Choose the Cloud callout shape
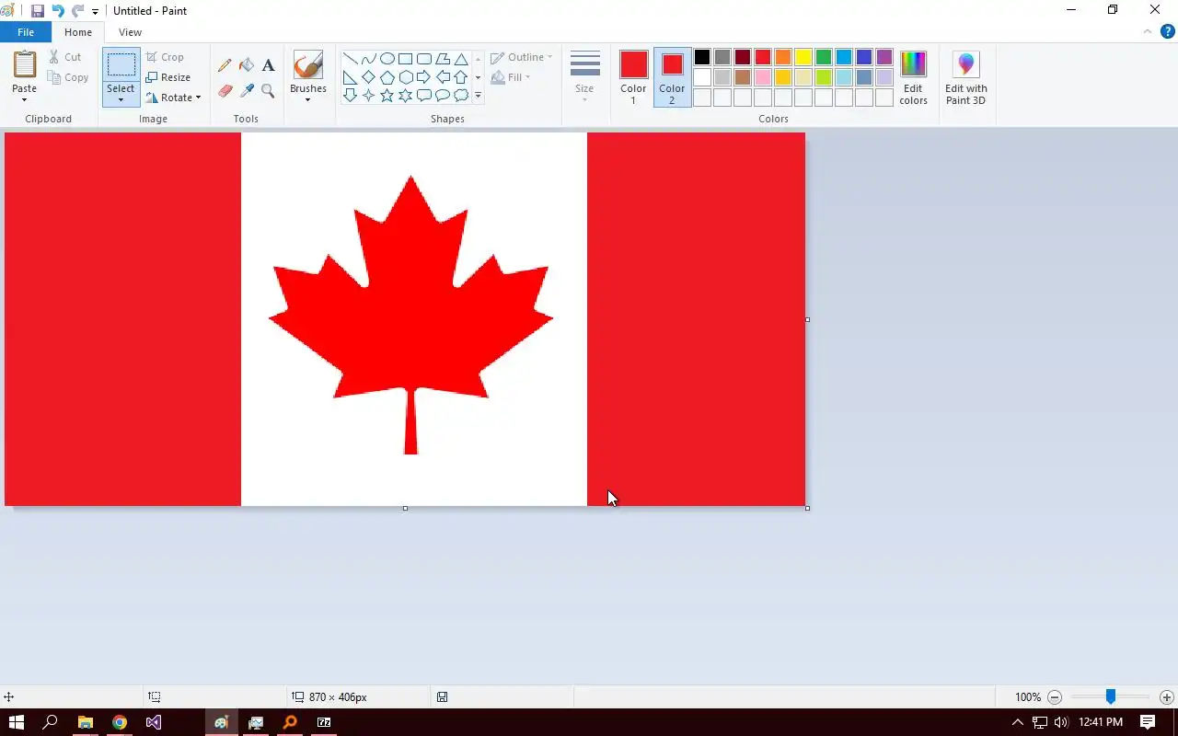The image size is (1178, 736). [x=461, y=96]
